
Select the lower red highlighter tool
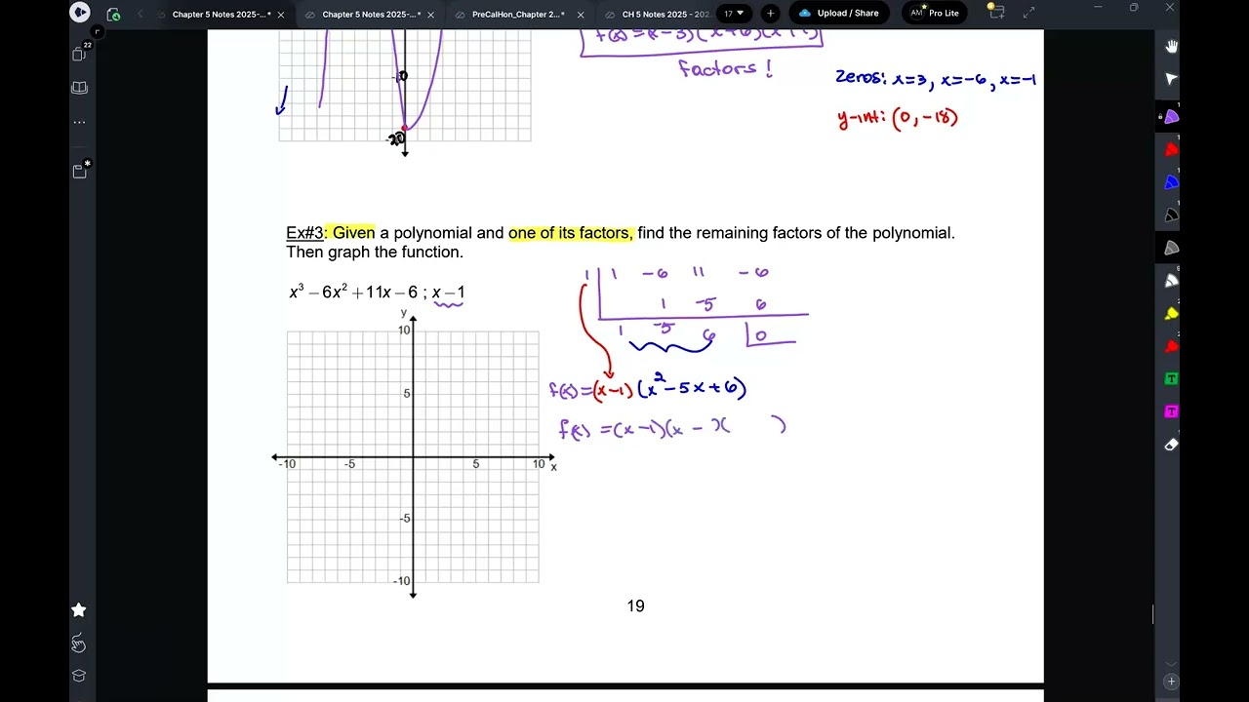1171,347
